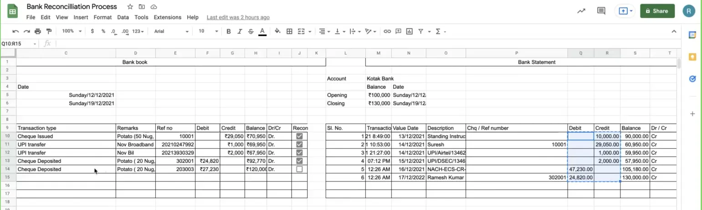Open the Format menu
Screen dimensions: 702x210
point(102,17)
